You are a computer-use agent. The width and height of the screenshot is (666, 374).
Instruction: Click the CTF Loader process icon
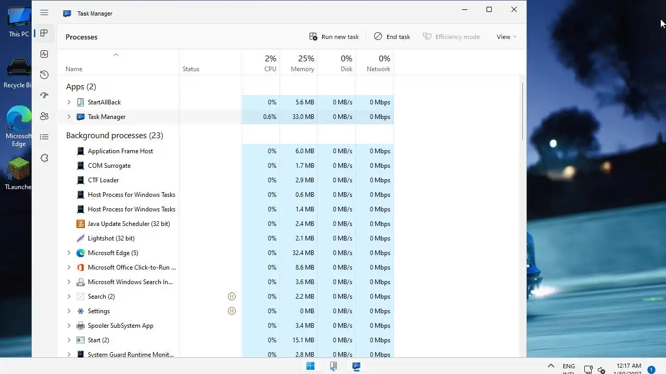point(81,180)
